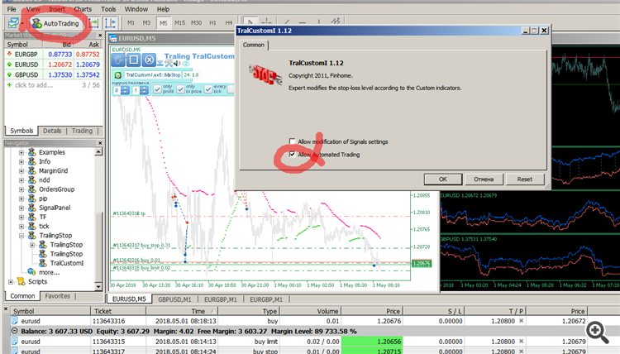The height and width of the screenshot is (354, 620).
Task: Expand the MarginGrid folder in Navigator
Action: coord(21,171)
